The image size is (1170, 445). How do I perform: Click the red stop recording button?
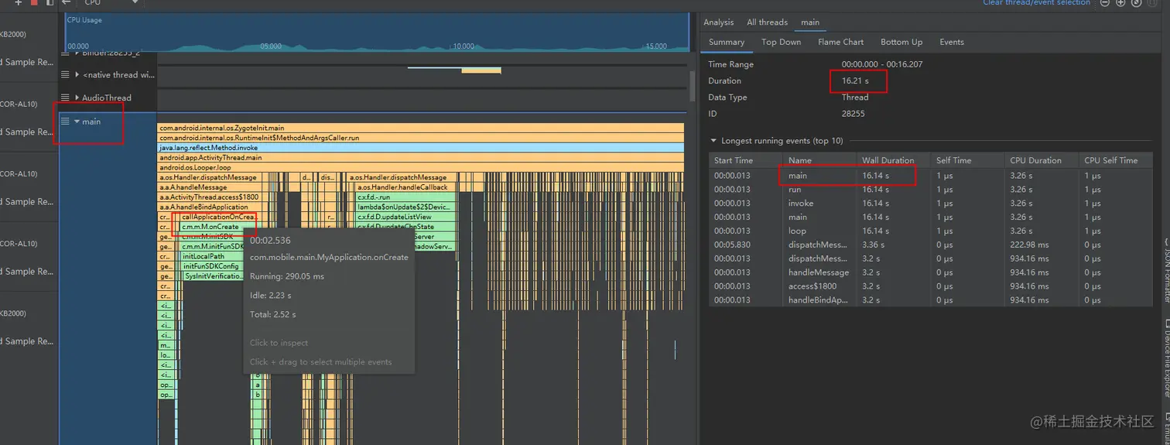(x=35, y=3)
